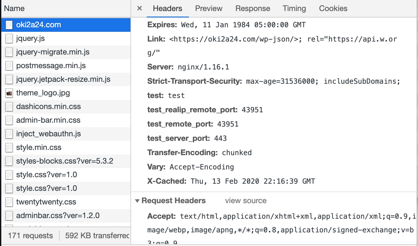Click the file icon next to twentytwenty.css
The height and width of the screenshot is (246, 418).
point(9,202)
